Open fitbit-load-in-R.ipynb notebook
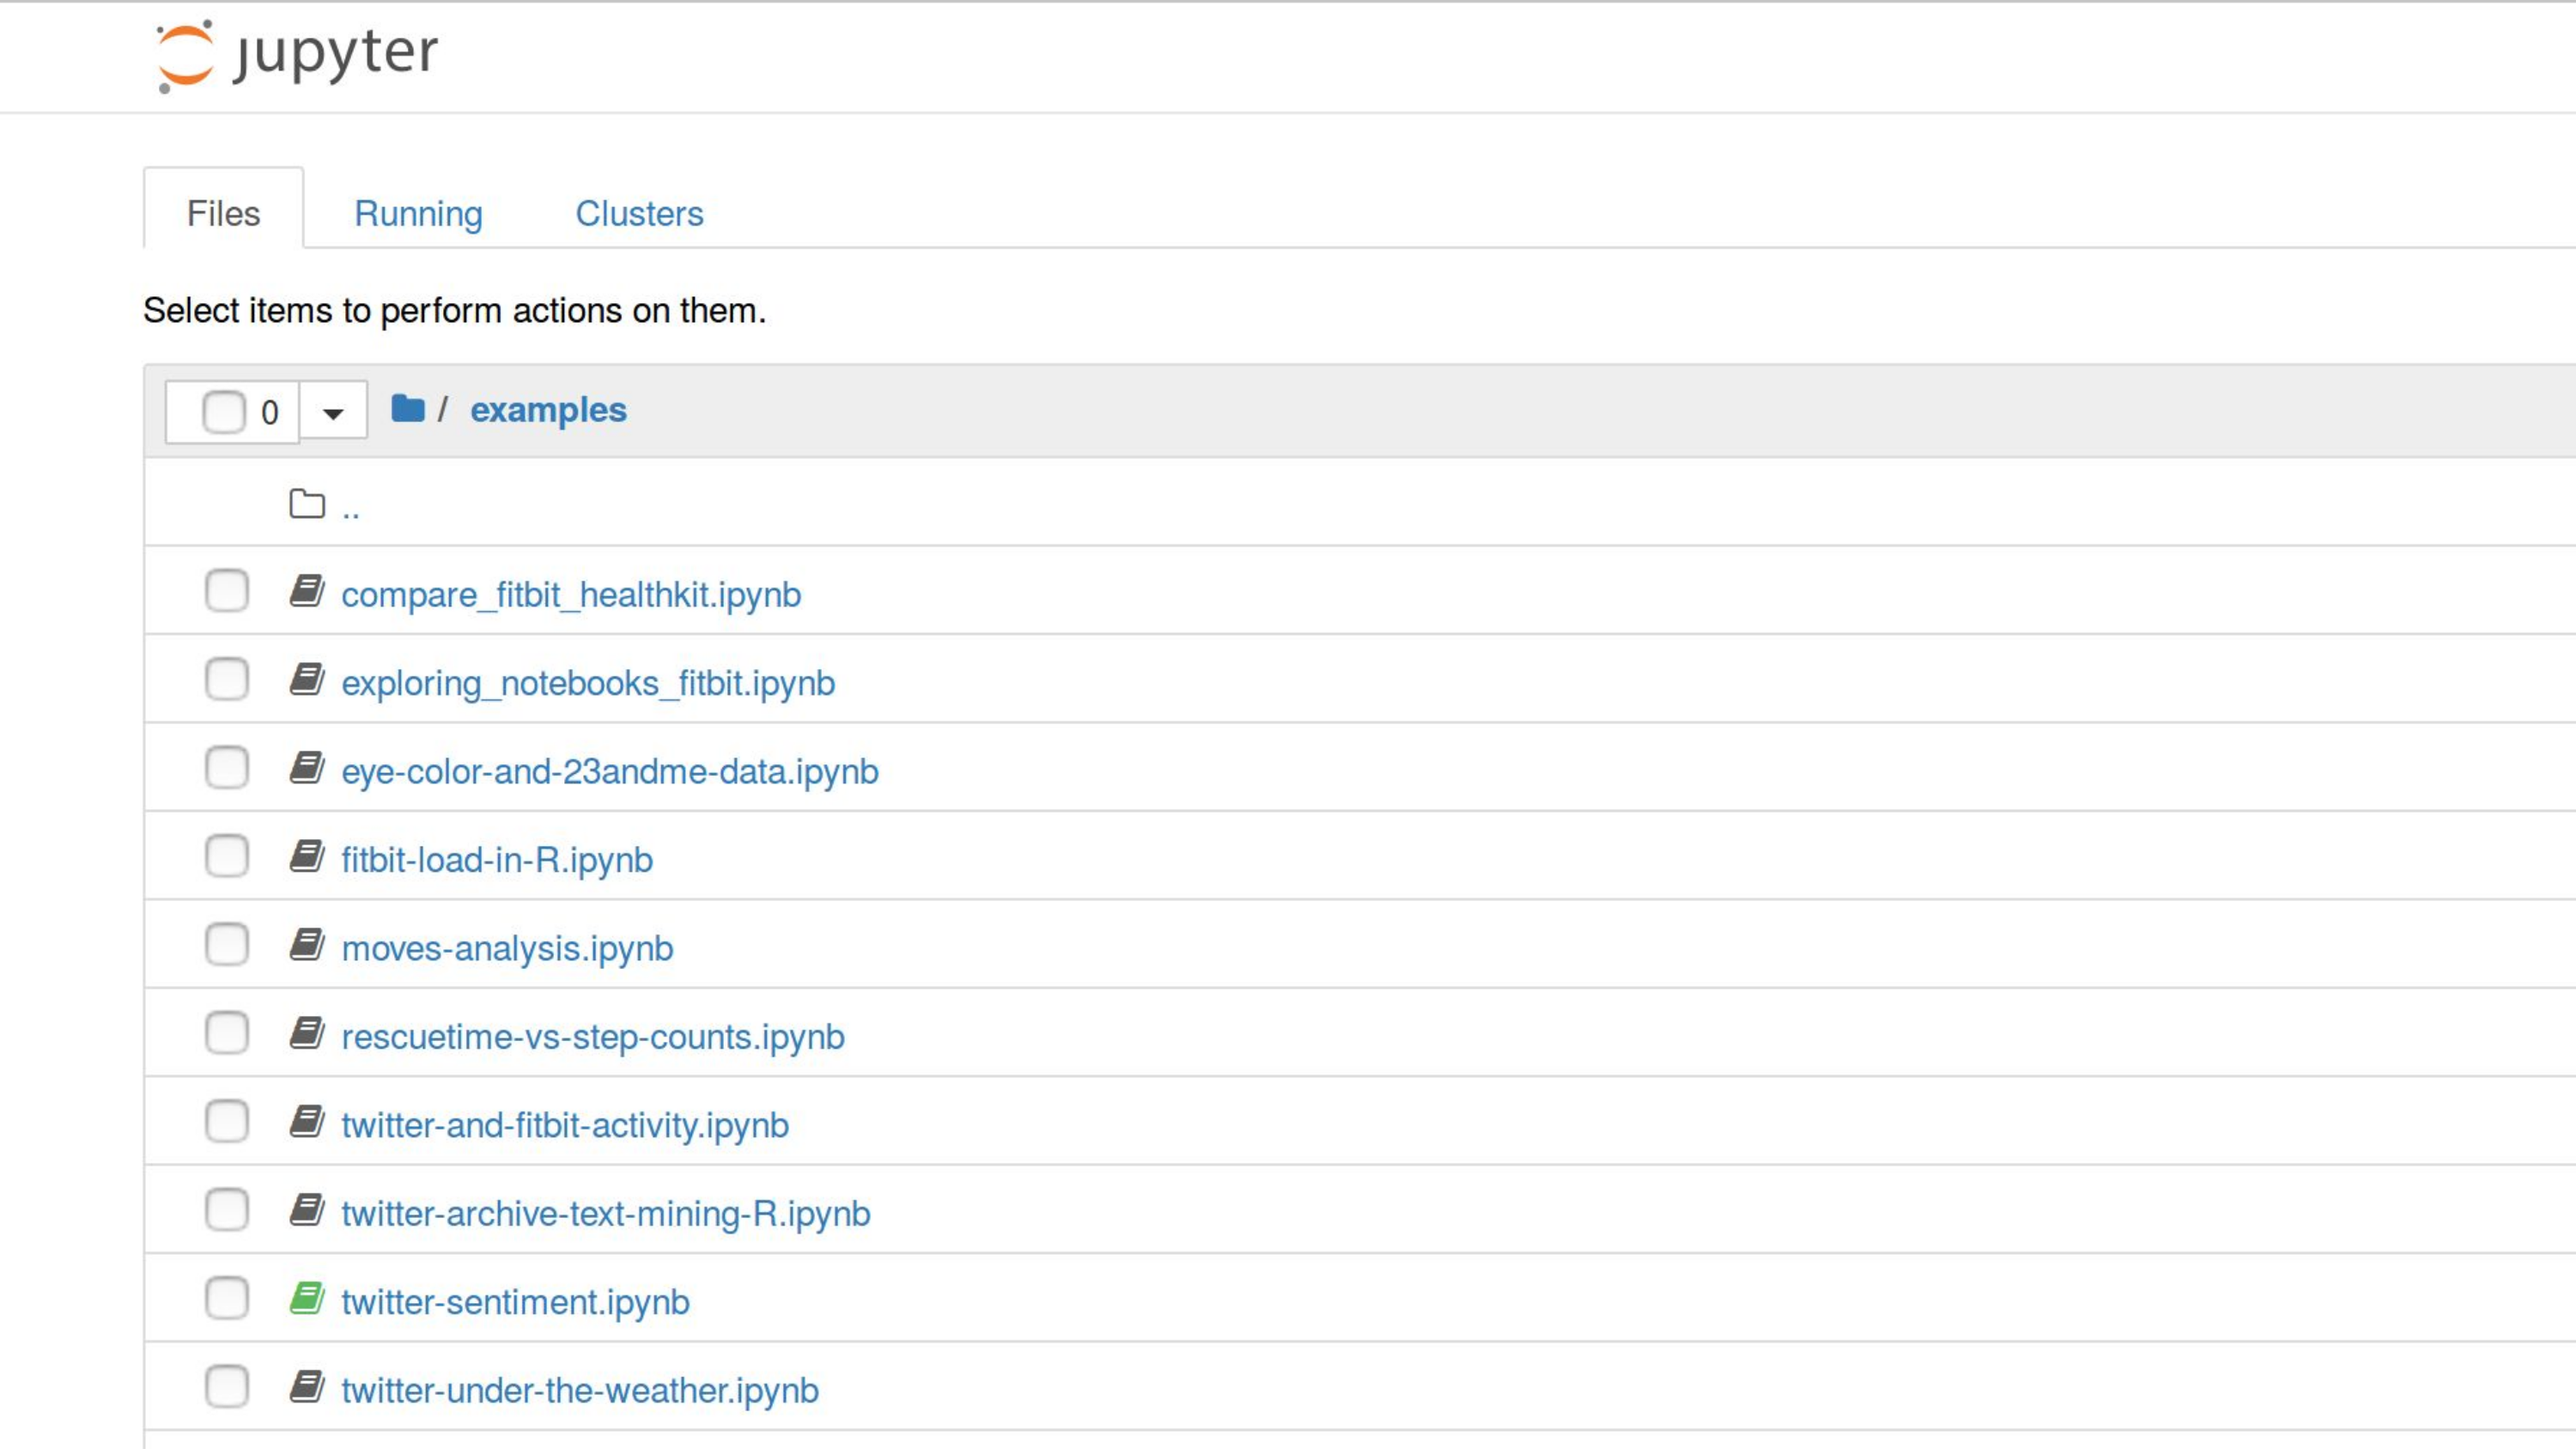 tap(497, 860)
